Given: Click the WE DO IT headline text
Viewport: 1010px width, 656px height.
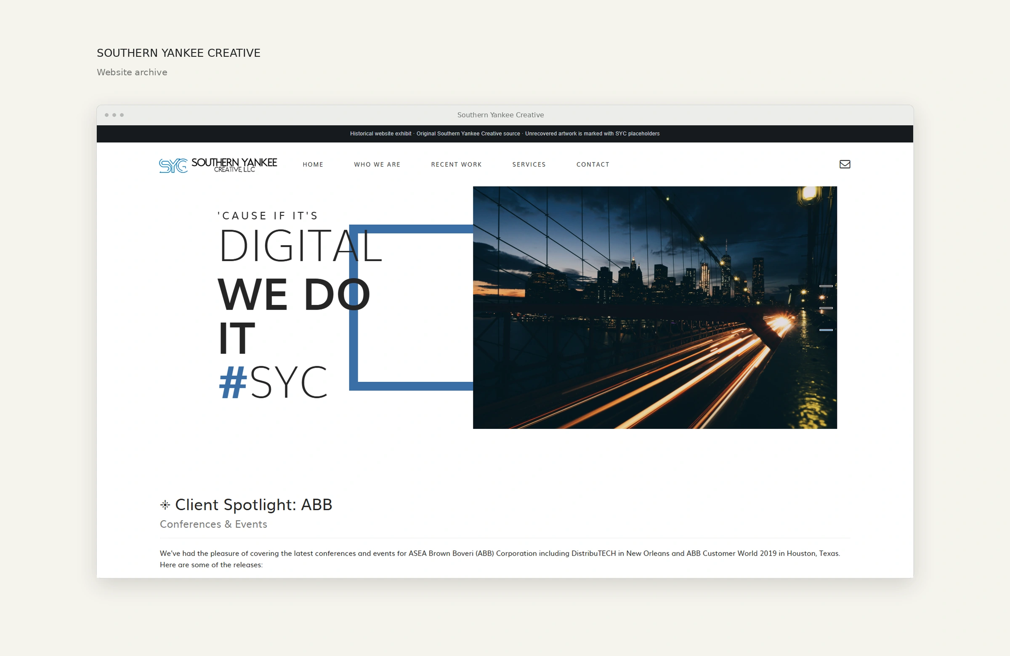Looking at the screenshot, I should pyautogui.click(x=294, y=315).
